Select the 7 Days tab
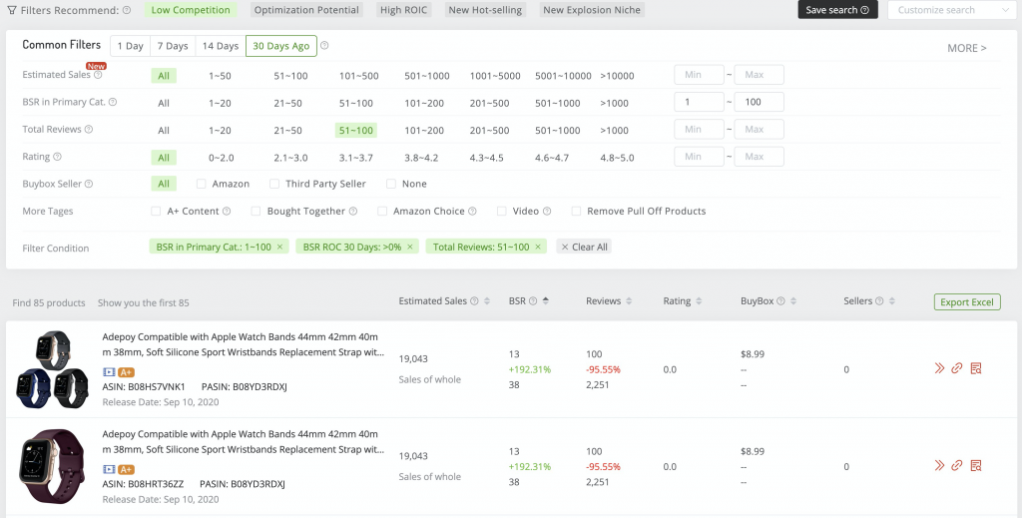The width and height of the screenshot is (1022, 518). point(173,46)
